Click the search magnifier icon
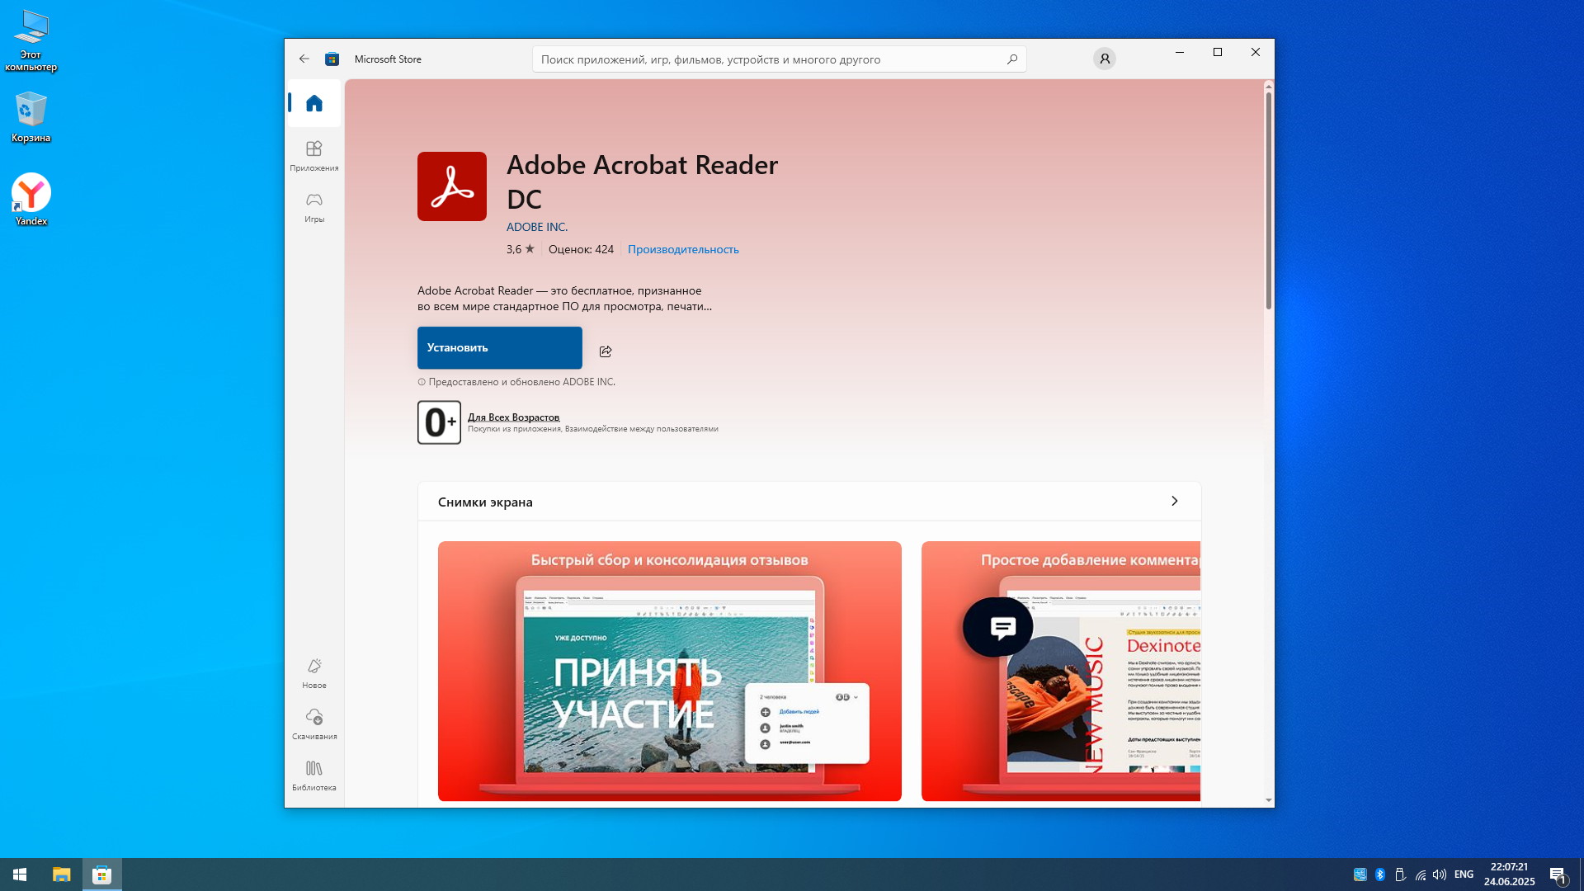Viewport: 1584px width, 891px height. coord(1011,59)
